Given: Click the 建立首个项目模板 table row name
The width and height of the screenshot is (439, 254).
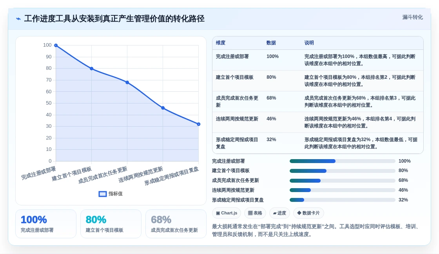Looking at the screenshot, I should click(235, 77).
